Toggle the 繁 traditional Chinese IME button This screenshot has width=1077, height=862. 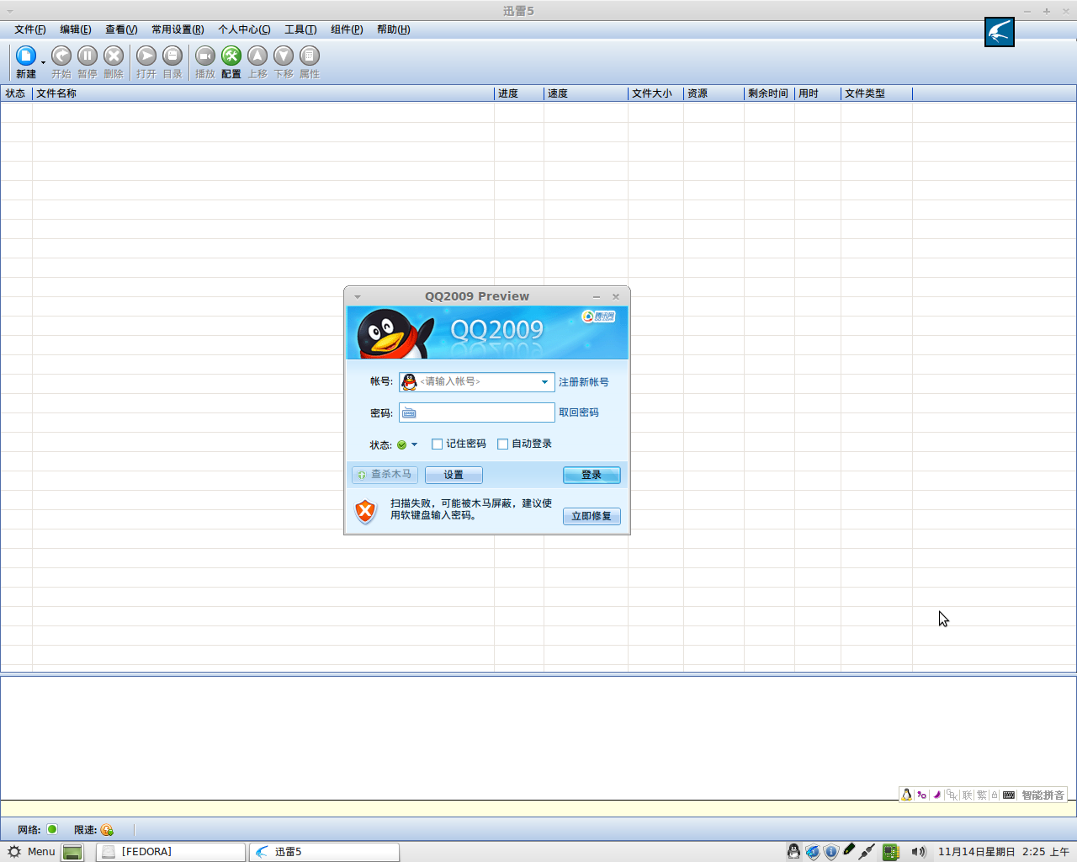point(982,795)
